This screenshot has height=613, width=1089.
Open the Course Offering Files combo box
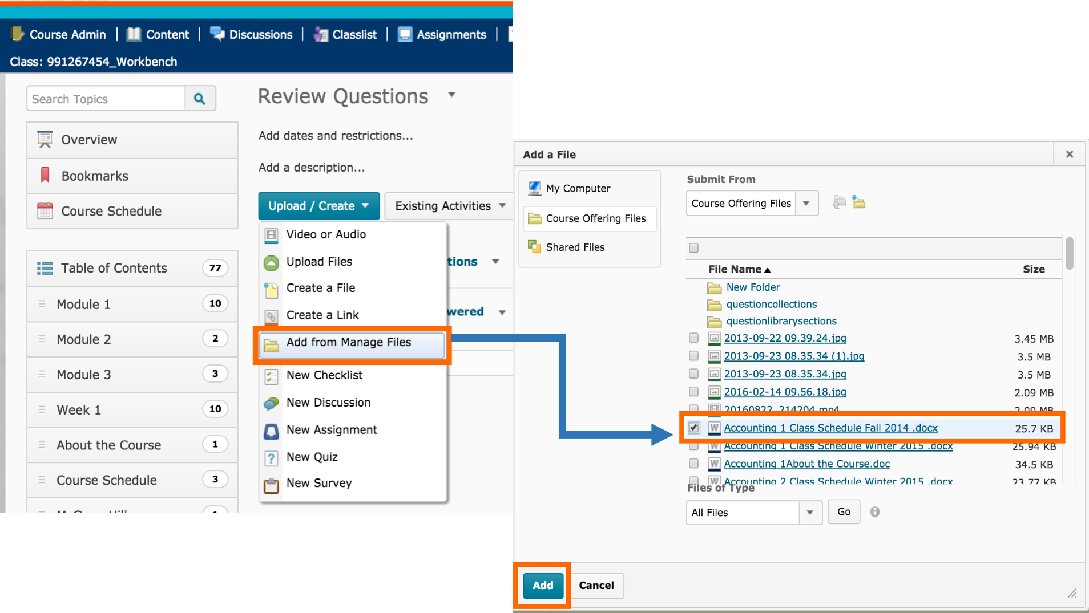(x=752, y=203)
